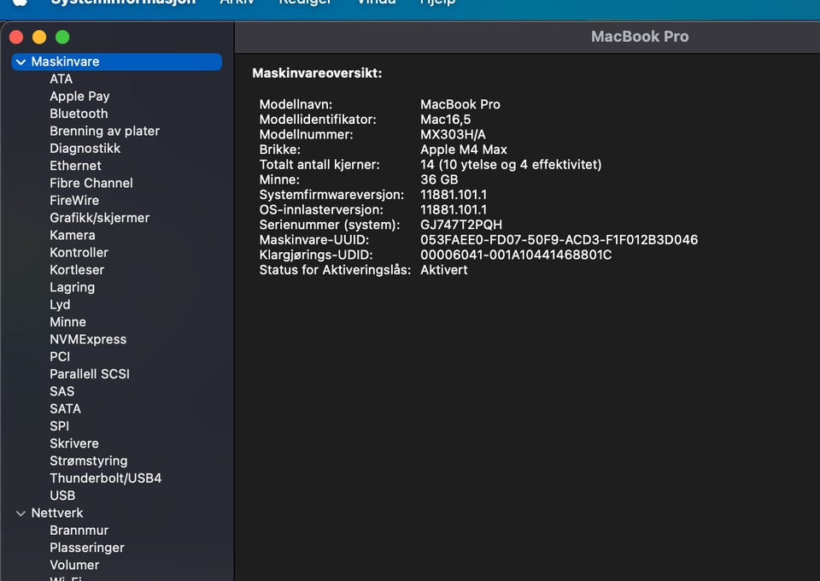
Task: Select the MX303H/A model number
Action: point(453,135)
